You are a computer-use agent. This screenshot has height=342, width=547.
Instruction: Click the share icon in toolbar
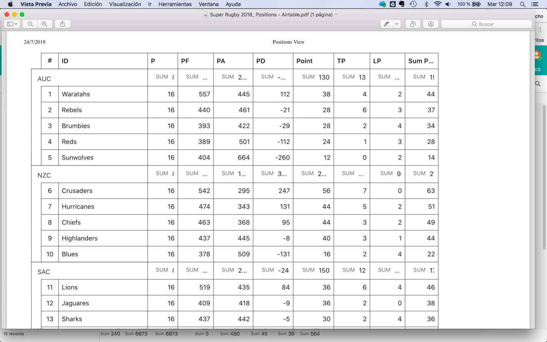[63, 24]
